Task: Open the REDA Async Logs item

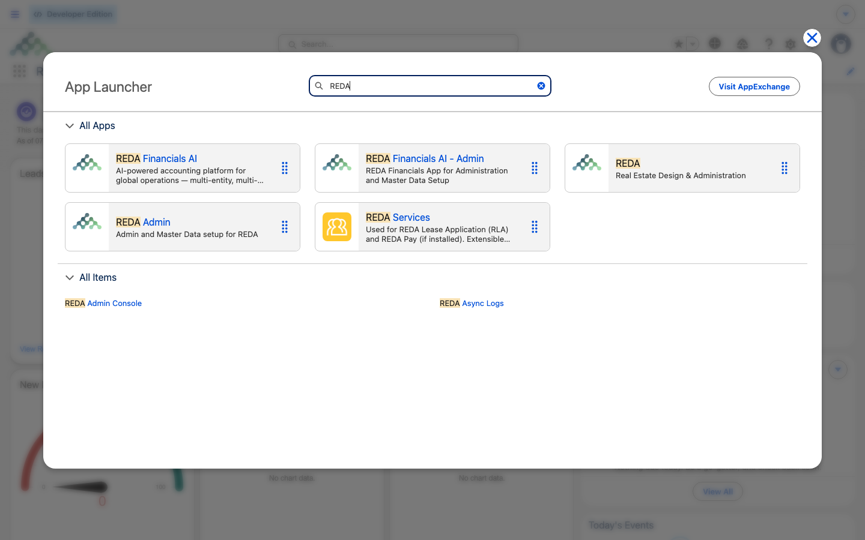Action: tap(472, 304)
